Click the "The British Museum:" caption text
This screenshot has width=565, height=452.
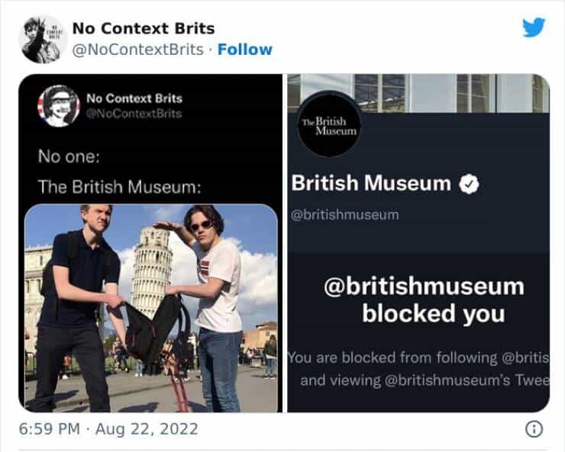coord(118,188)
